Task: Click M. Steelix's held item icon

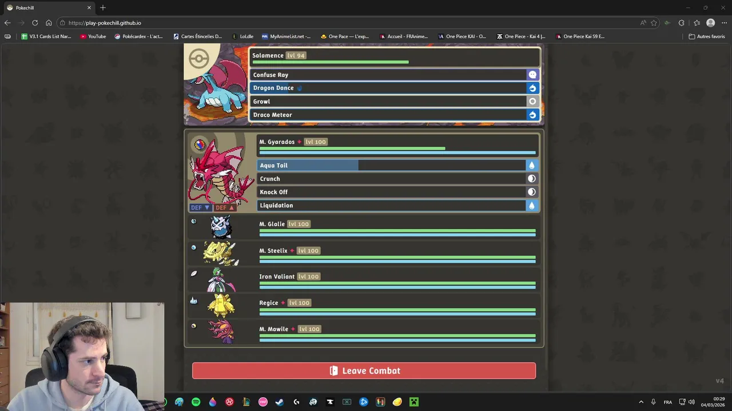Action: 193,248
